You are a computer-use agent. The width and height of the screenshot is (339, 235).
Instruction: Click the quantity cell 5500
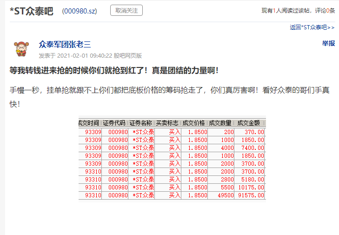coord(221,188)
